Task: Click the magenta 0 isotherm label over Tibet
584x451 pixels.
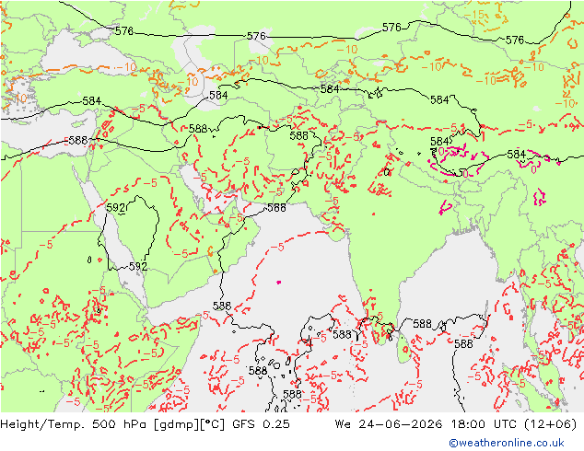Action: [442, 152]
